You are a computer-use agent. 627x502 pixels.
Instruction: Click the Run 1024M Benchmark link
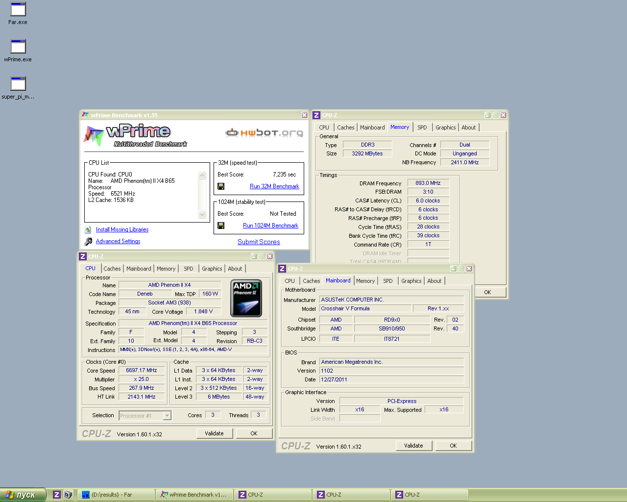click(x=271, y=226)
